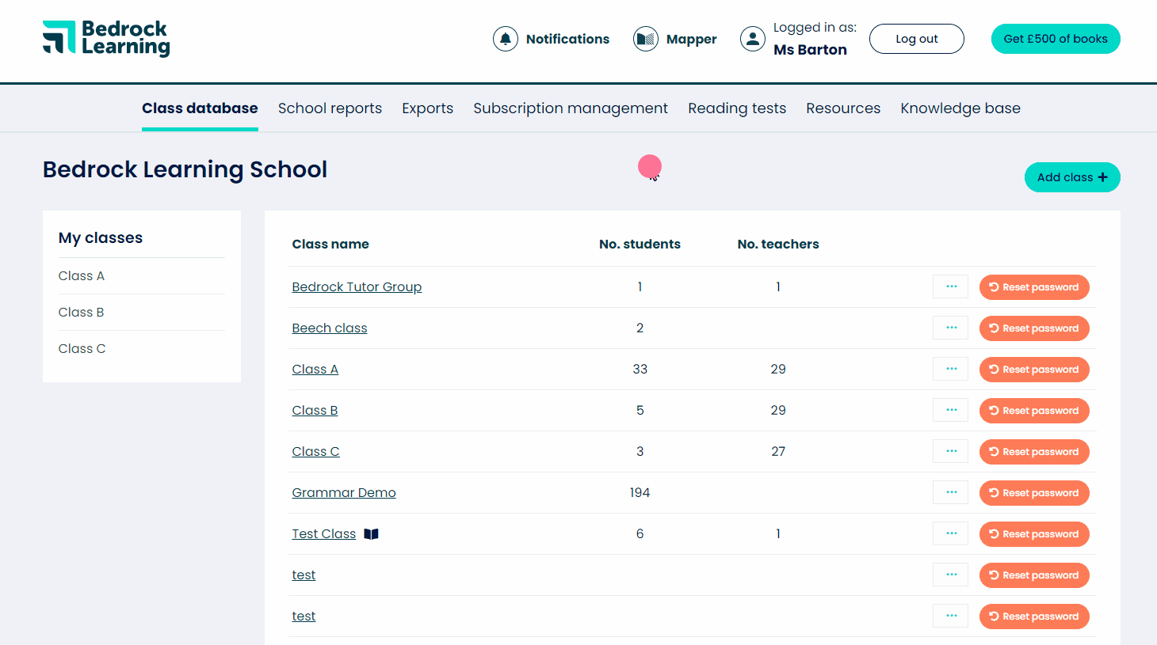The image size is (1157, 645).
Task: Click the Class name column header
Action: coord(330,244)
